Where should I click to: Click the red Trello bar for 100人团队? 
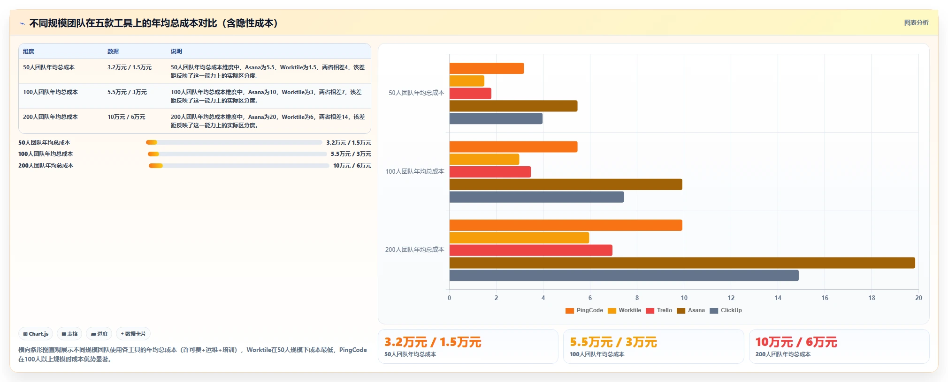tap(490, 172)
